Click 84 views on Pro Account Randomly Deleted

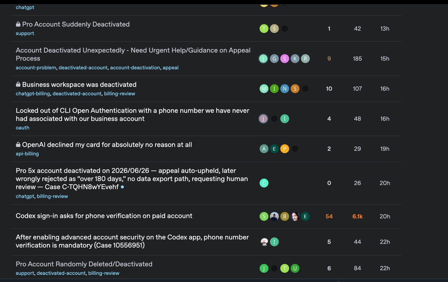[358, 268]
